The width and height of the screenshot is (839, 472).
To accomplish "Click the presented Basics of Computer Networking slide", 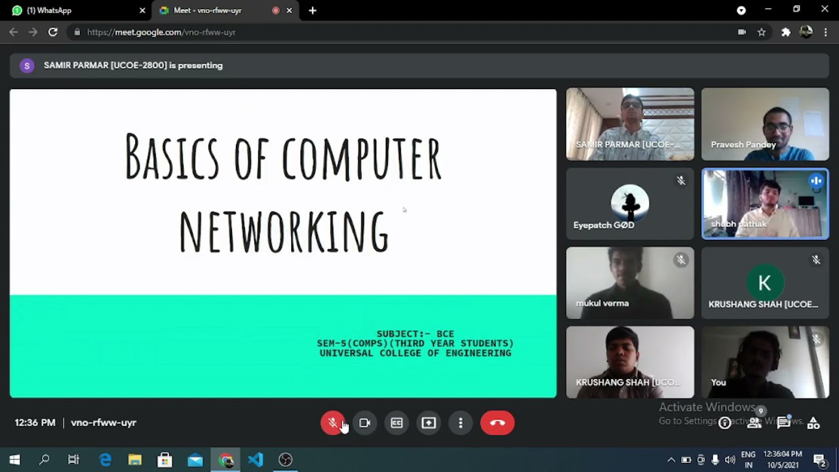I will click(283, 243).
